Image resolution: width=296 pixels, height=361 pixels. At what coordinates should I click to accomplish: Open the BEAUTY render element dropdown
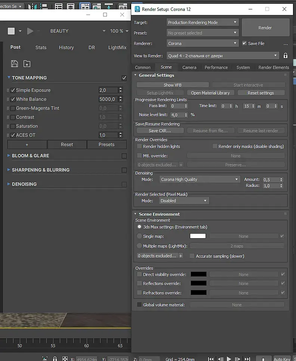click(x=78, y=31)
